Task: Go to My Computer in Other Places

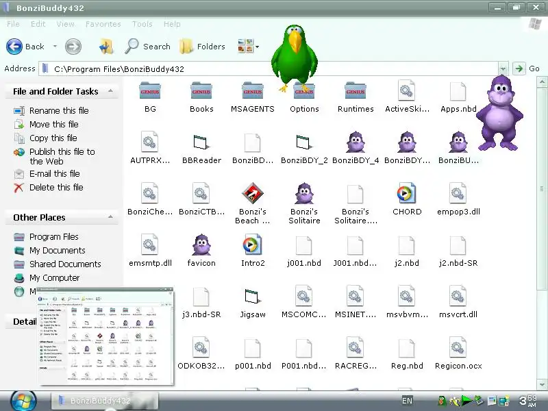Action: [47, 278]
